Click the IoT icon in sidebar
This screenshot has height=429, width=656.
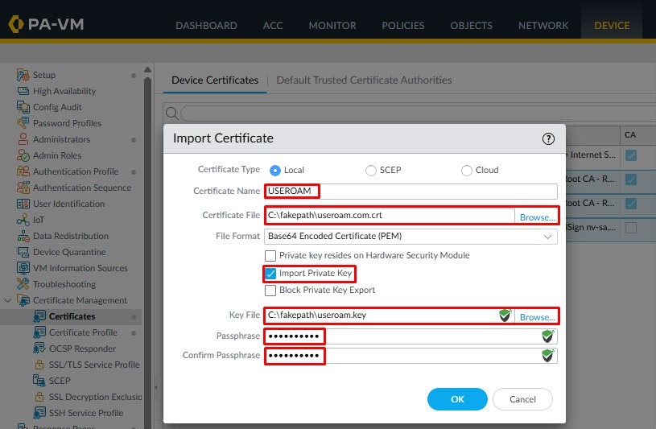23,220
